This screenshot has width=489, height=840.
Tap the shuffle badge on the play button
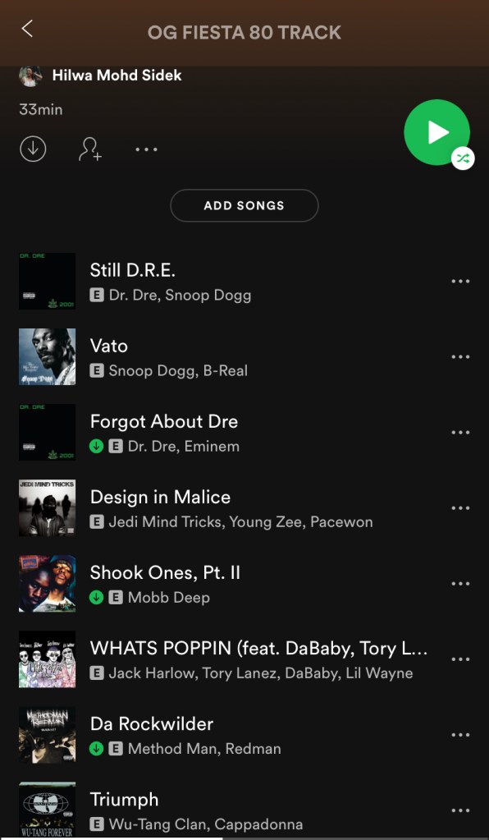463,158
